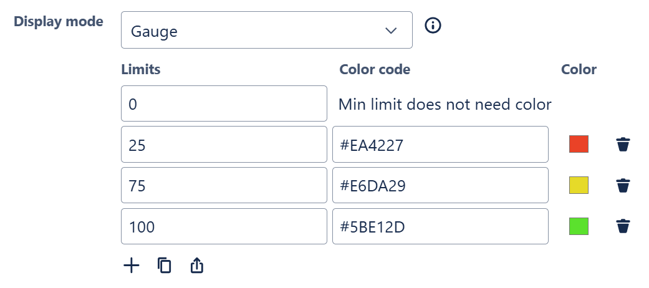Click the limit field containing 75
The height and width of the screenshot is (288, 649).
coord(224,185)
